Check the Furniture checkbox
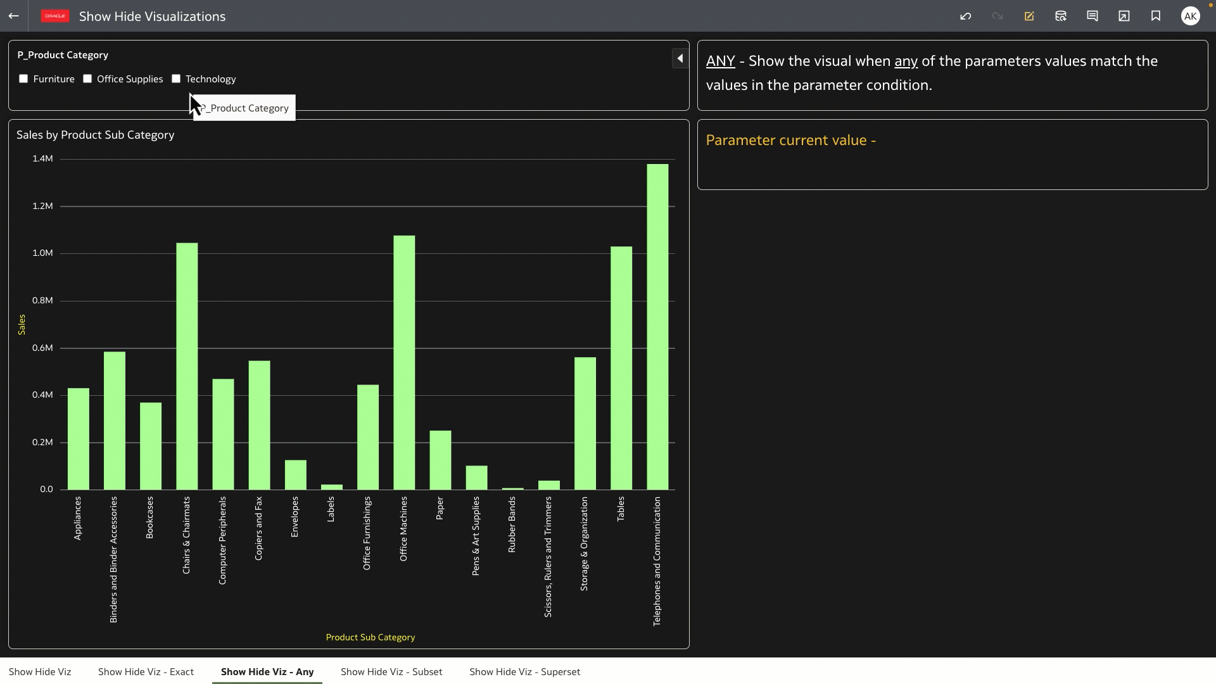Screen dimensions: 1216x684 [23, 79]
